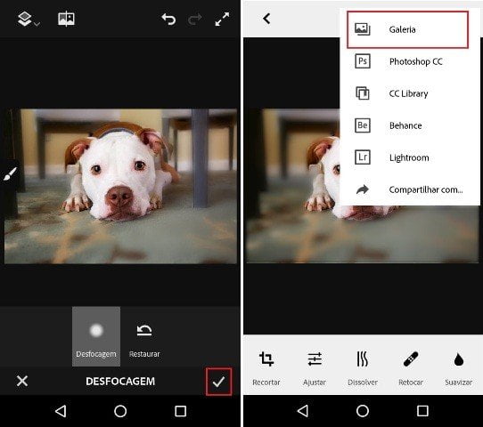Expand the image to fullscreen view

coord(222,19)
